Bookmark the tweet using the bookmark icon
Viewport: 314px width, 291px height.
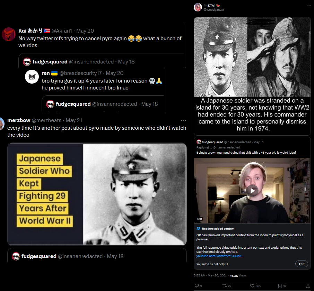coord(280,286)
